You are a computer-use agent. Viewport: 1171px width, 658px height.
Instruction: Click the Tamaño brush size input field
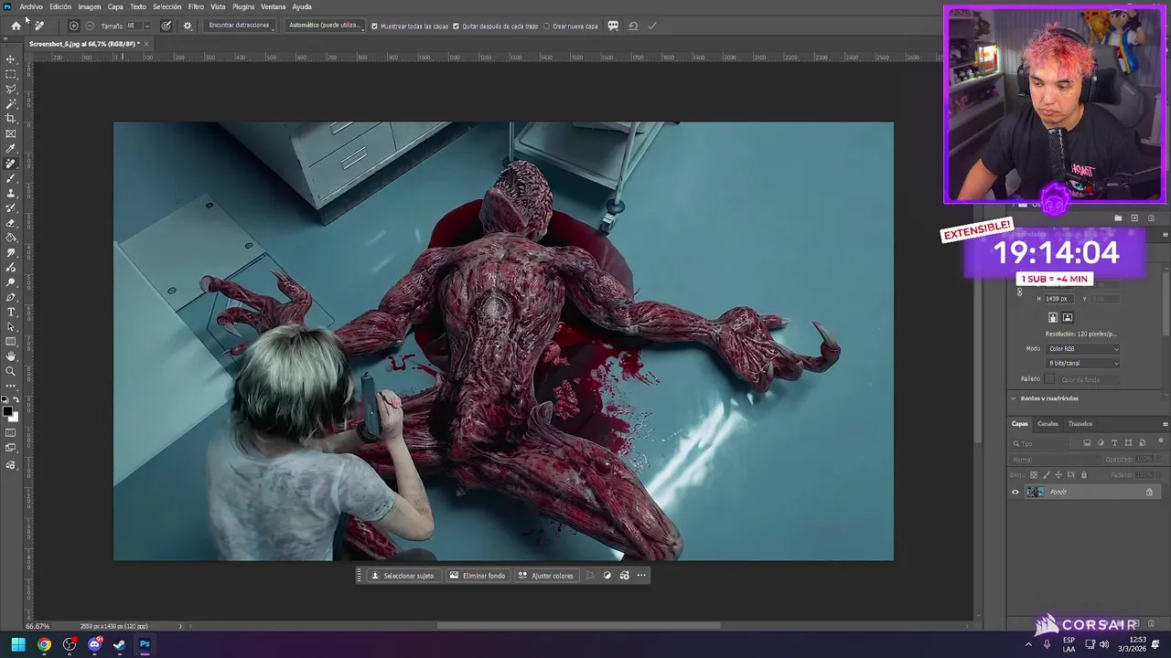click(x=134, y=26)
